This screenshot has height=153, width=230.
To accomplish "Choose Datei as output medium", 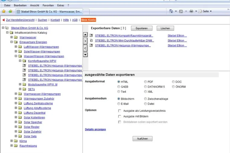I will tap(145, 104).
